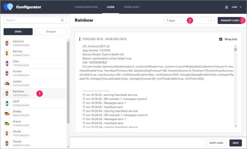Screen dimensions: 247x149
Task: Click 'Device Model: Xiaomi Redmi 5A' line
Action: (103, 54)
